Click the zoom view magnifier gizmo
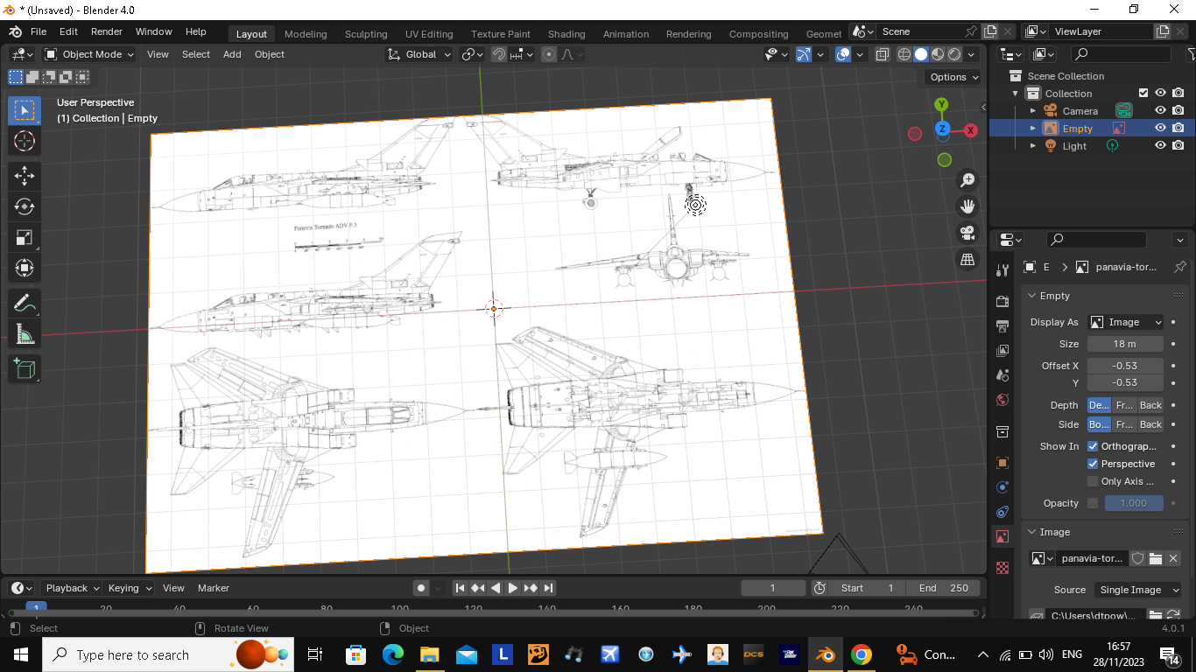The image size is (1196, 672). tap(967, 180)
